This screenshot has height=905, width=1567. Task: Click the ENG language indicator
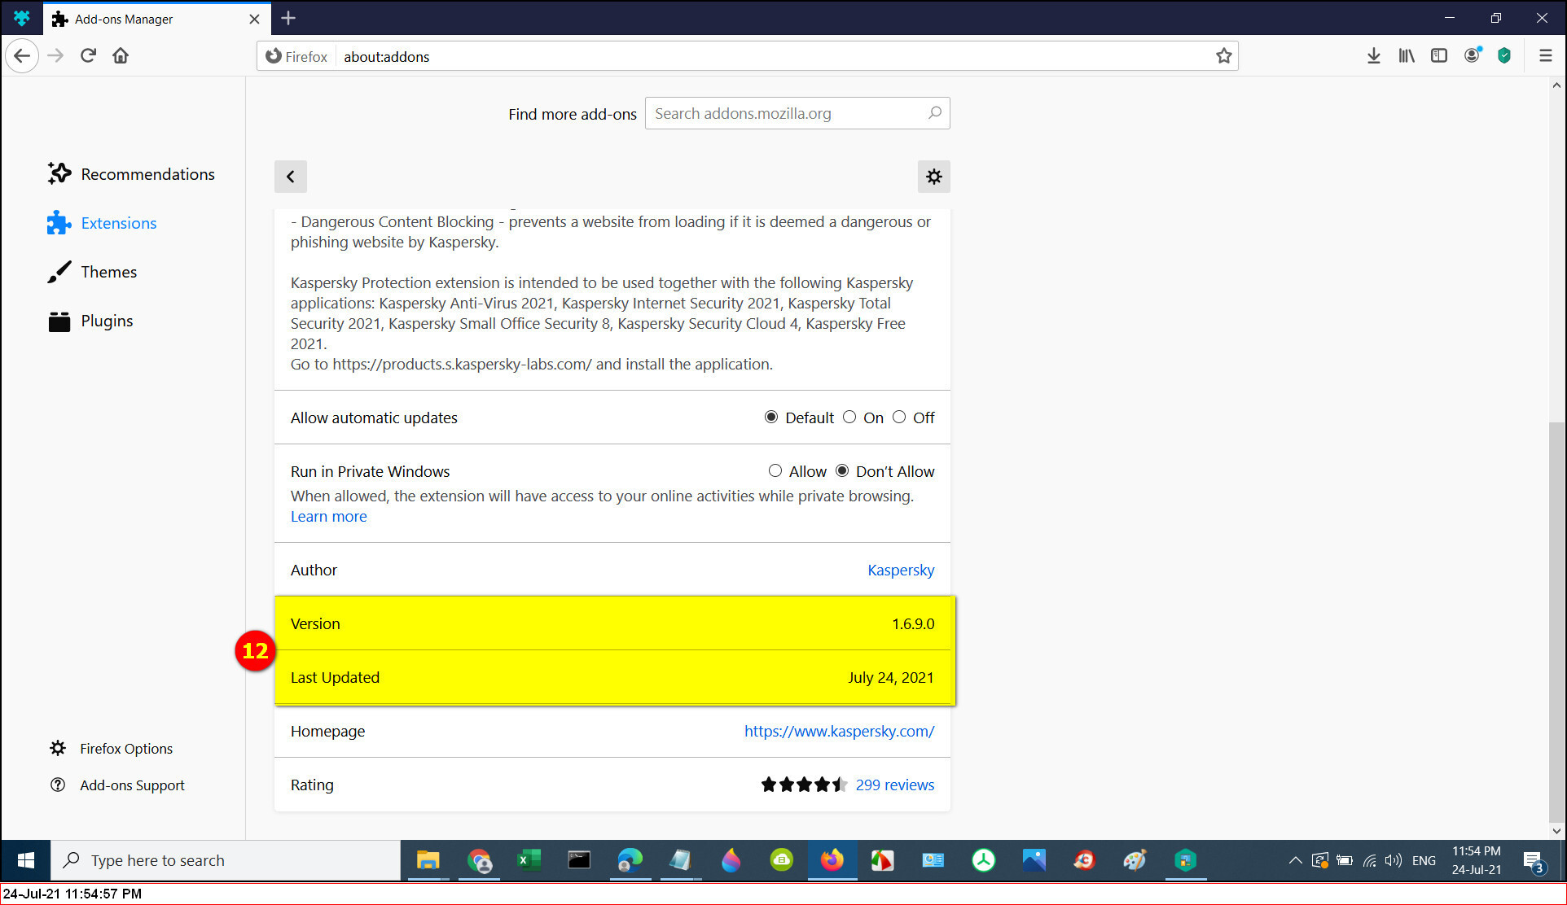pyautogui.click(x=1424, y=860)
